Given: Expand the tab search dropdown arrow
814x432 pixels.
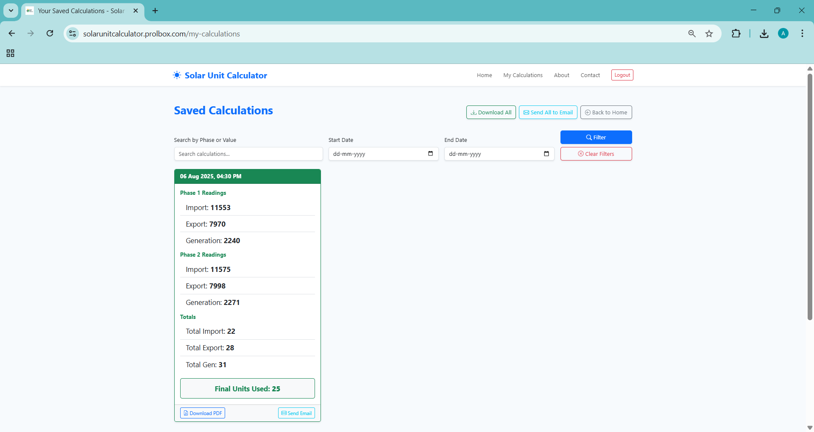Looking at the screenshot, I should (11, 11).
